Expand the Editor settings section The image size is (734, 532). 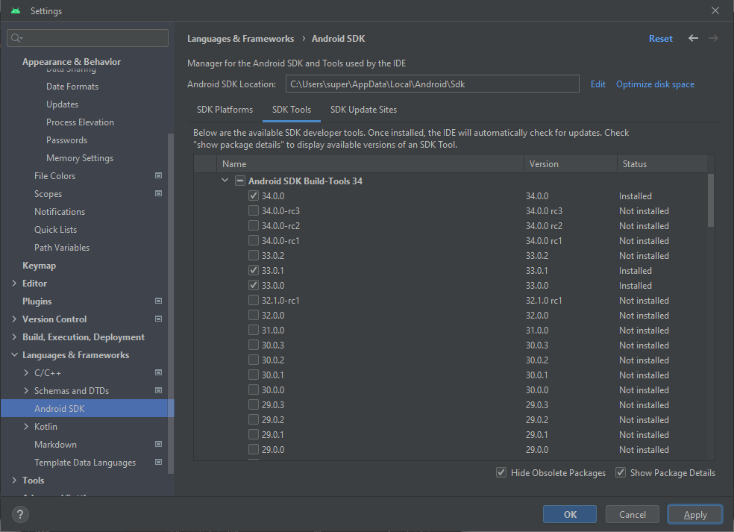pyautogui.click(x=15, y=284)
